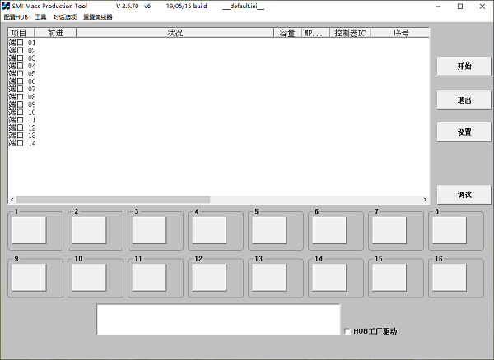Viewport: 494px width, 360px height.
Task: Click the 退出 button
Action: pyautogui.click(x=464, y=100)
